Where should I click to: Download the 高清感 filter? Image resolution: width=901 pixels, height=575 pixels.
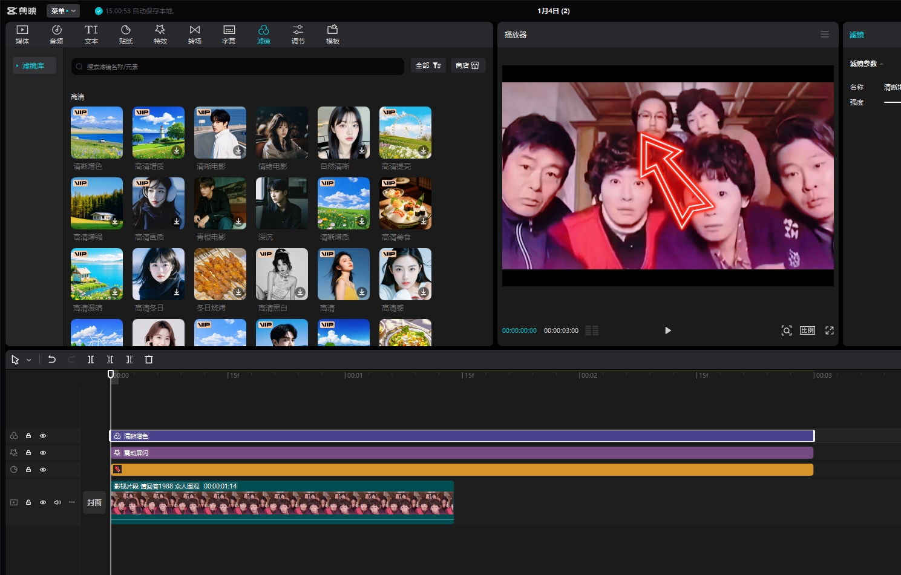click(424, 292)
